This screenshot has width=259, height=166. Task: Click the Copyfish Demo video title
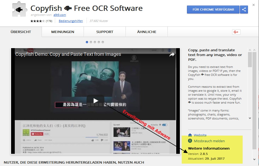[68, 54]
